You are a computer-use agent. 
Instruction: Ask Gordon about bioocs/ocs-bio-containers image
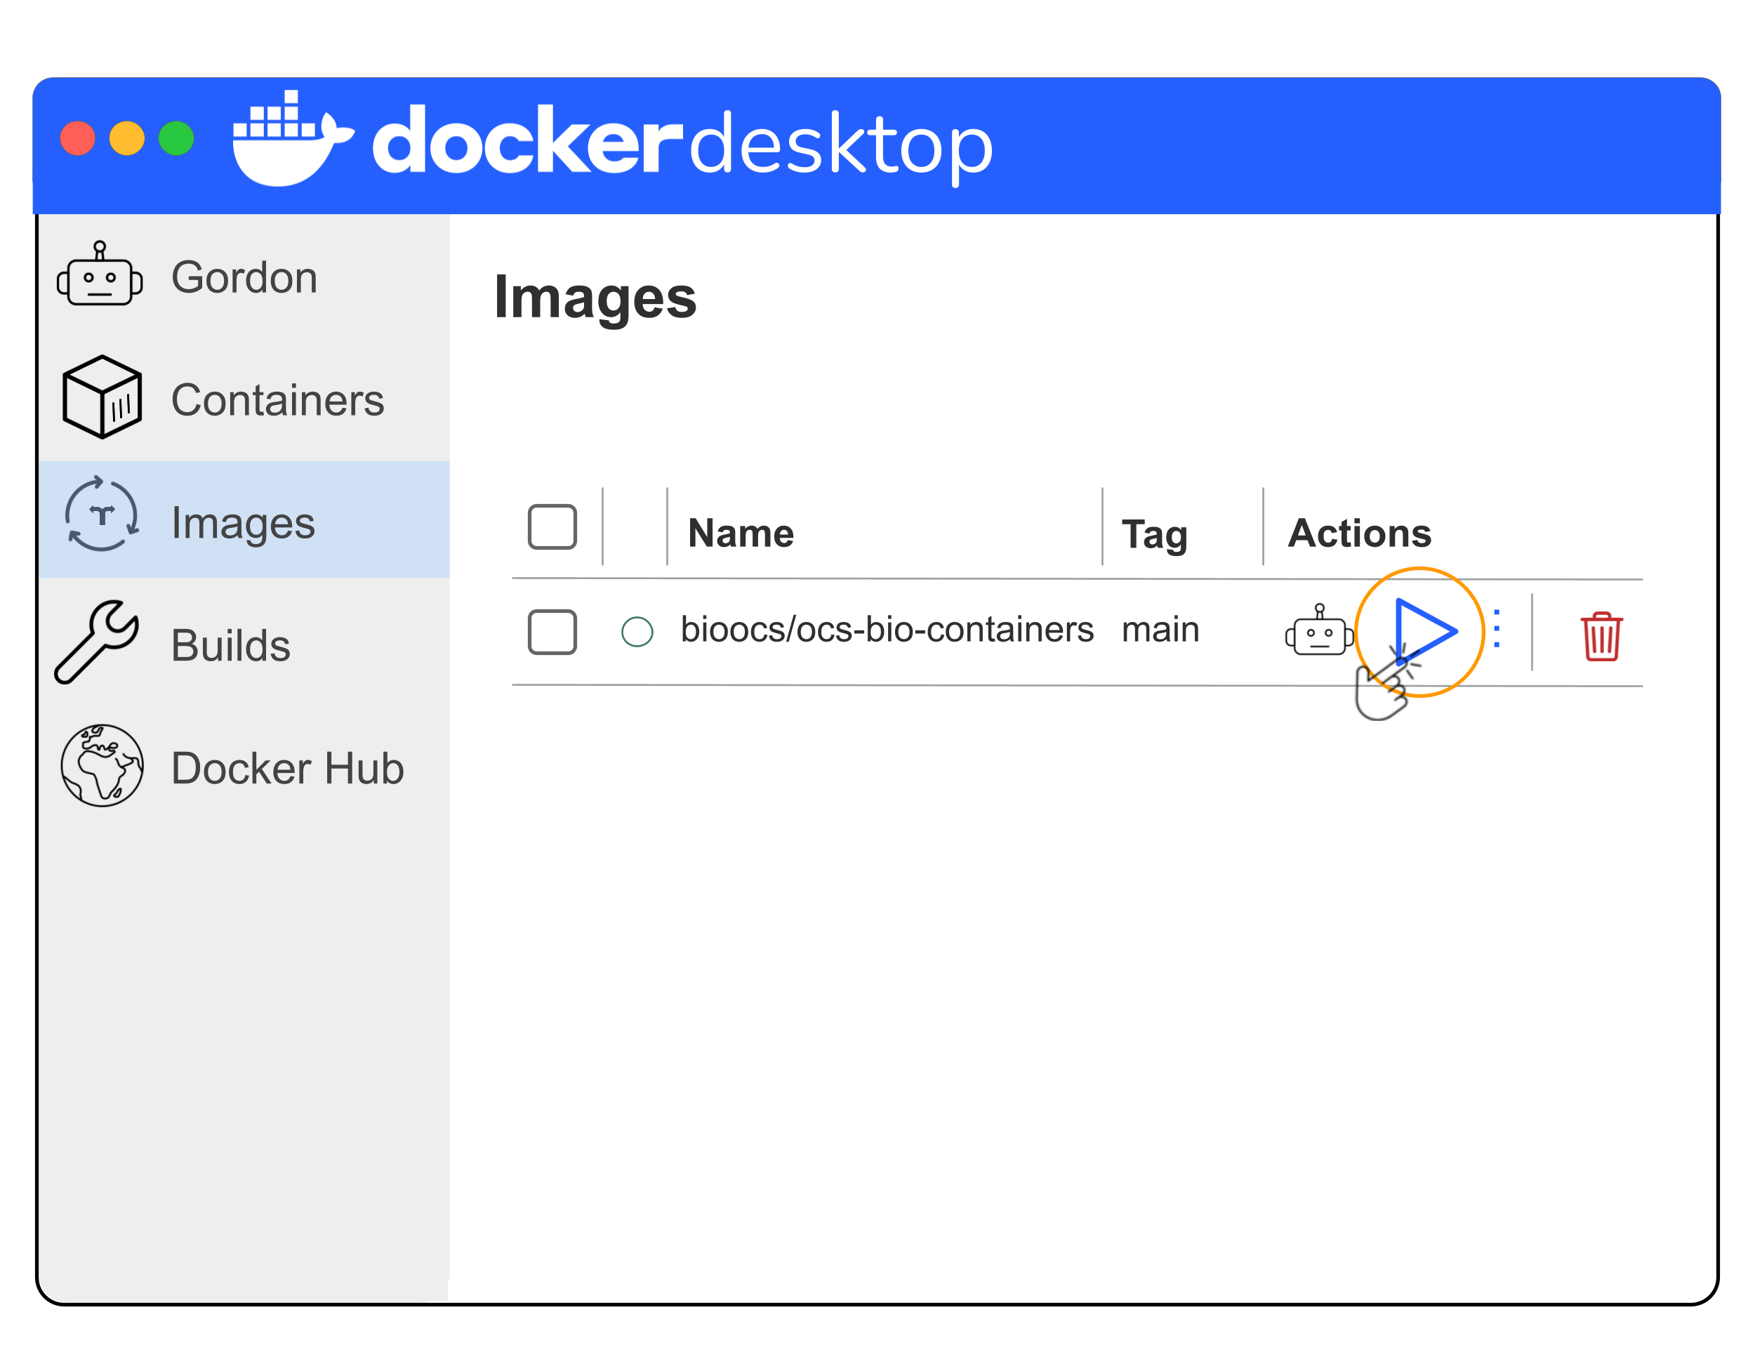coord(1320,632)
